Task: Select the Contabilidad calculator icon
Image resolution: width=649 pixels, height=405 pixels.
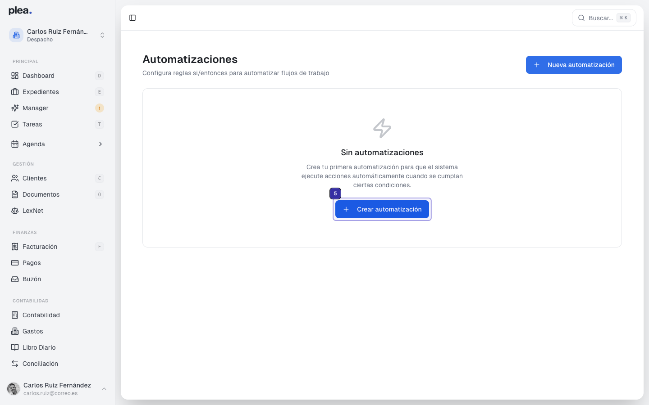Action: click(14, 315)
